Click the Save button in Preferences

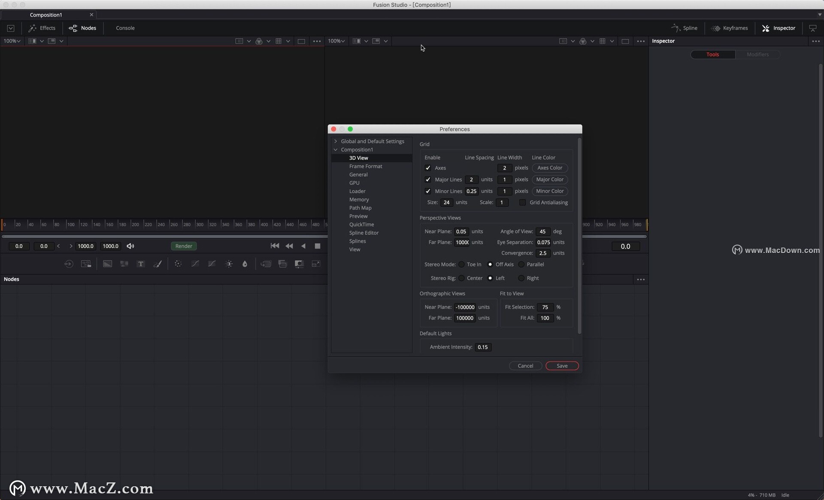coord(562,366)
